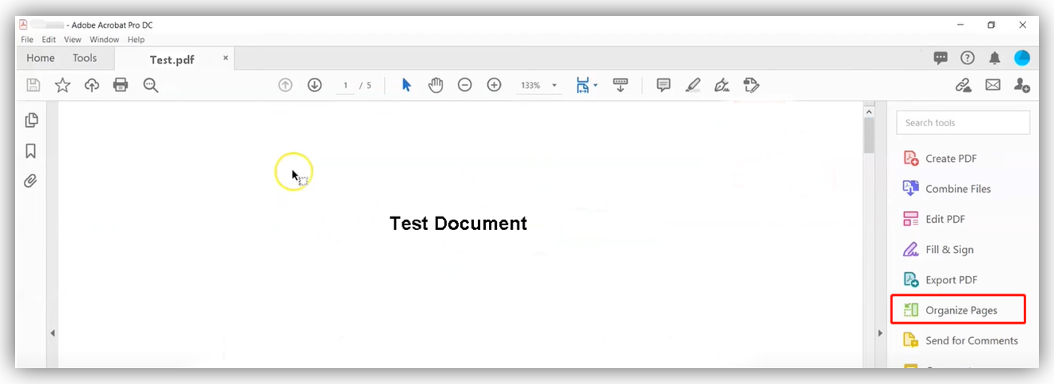
Task: Click the Search tools field
Action: click(963, 123)
